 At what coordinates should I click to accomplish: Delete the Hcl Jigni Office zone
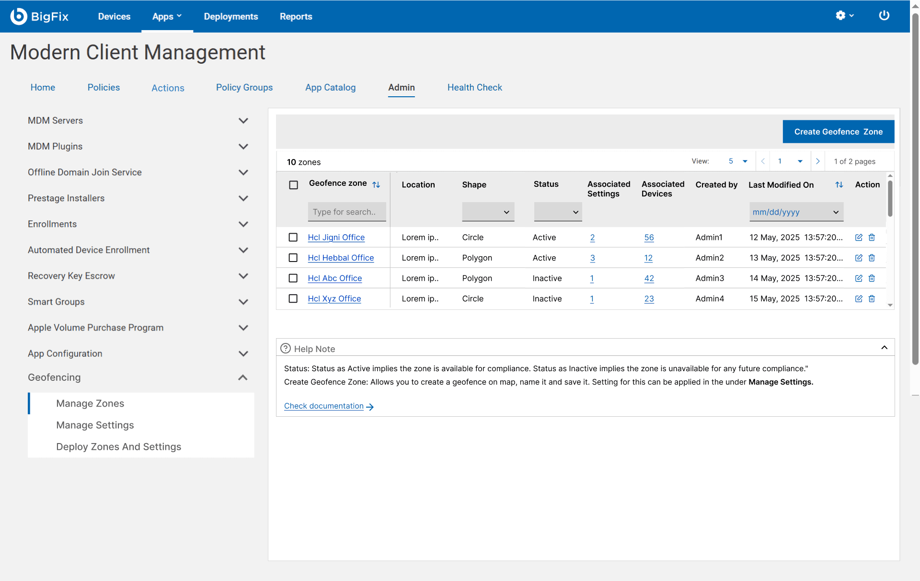pyautogui.click(x=872, y=238)
